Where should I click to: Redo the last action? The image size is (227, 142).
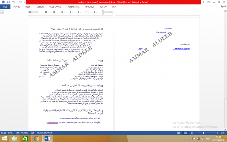tap(20, 2)
